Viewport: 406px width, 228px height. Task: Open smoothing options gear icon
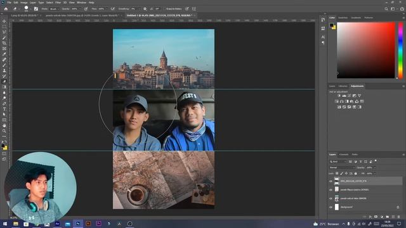pyautogui.click(x=145, y=9)
